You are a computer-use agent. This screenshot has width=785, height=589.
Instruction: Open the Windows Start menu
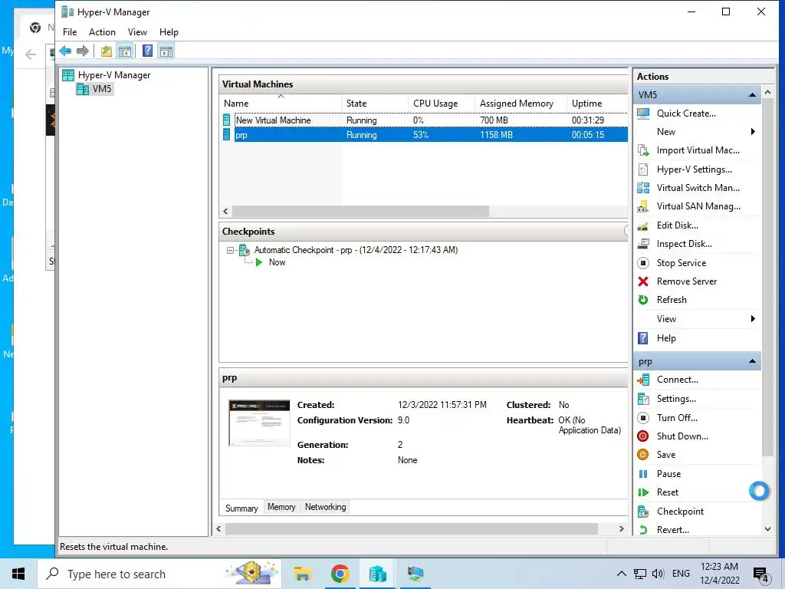click(18, 574)
